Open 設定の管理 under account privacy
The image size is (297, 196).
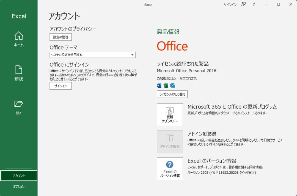[x=60, y=37]
